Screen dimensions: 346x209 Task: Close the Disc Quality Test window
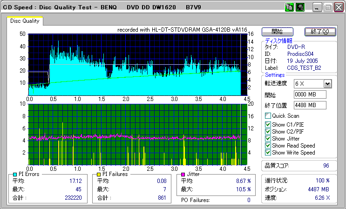click(338, 7)
